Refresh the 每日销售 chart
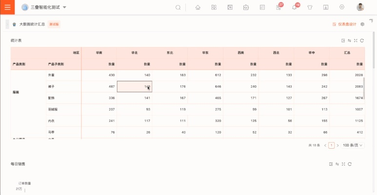The height and width of the screenshot is (195, 377). (x=350, y=164)
